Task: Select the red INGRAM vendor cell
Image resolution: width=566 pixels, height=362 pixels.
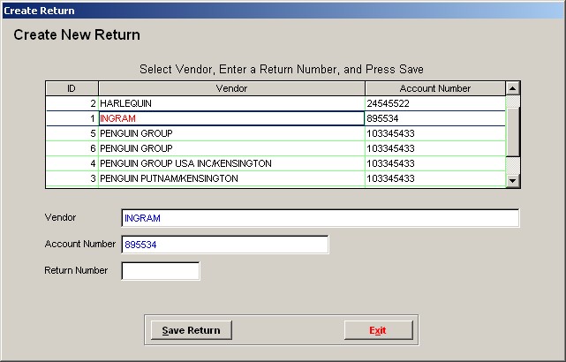Action: click(231, 118)
